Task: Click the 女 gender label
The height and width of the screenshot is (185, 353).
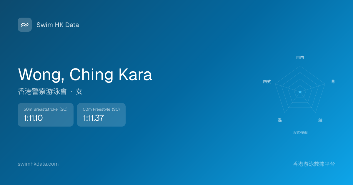Action: (x=79, y=92)
